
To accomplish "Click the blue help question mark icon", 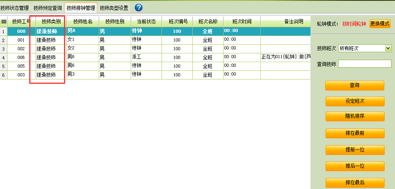I will (139, 8).
